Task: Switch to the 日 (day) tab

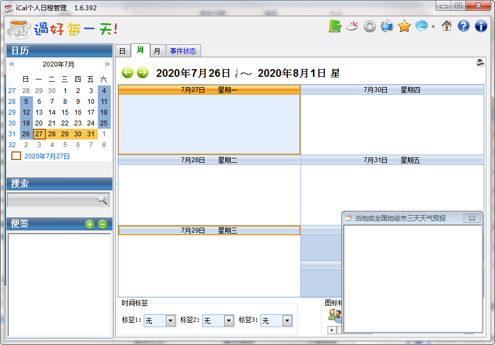Action: [123, 51]
